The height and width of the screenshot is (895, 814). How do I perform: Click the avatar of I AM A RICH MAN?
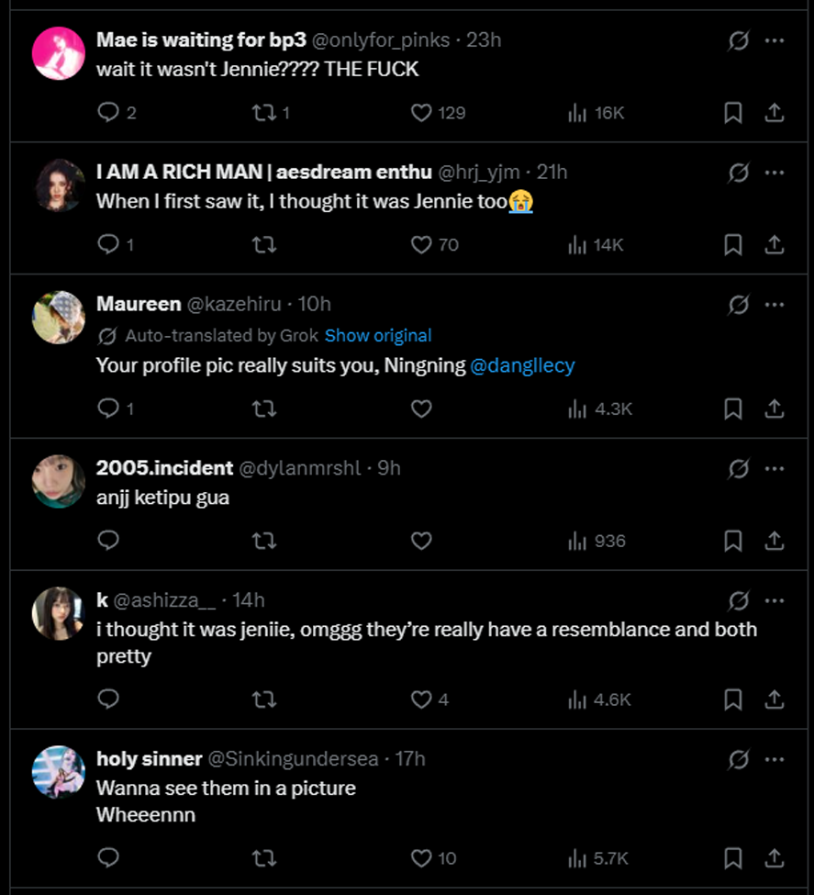tap(59, 186)
